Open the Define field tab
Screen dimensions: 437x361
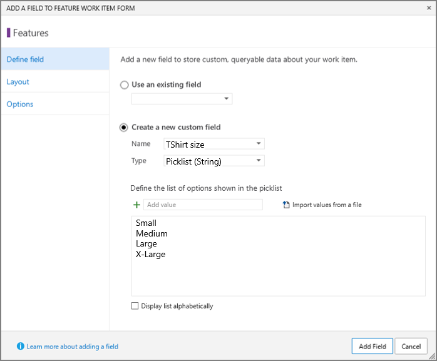[x=25, y=59]
